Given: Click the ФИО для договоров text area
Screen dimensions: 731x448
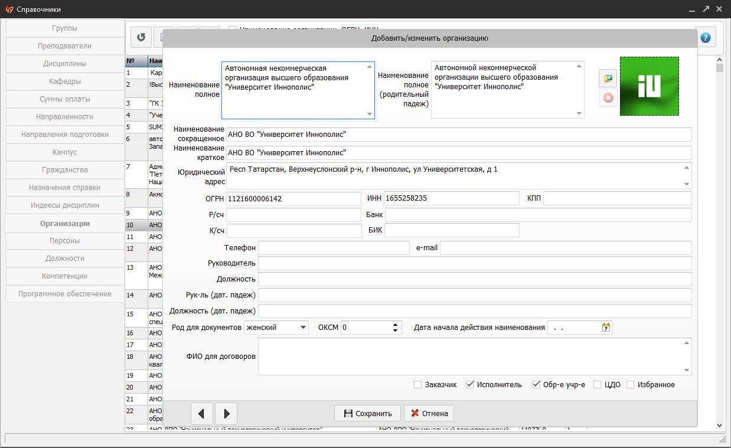Looking at the screenshot, I should pos(475,357).
